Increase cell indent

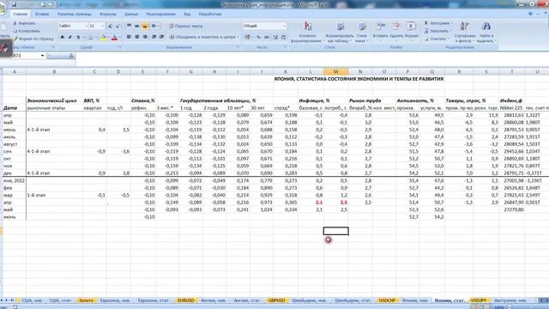161,37
